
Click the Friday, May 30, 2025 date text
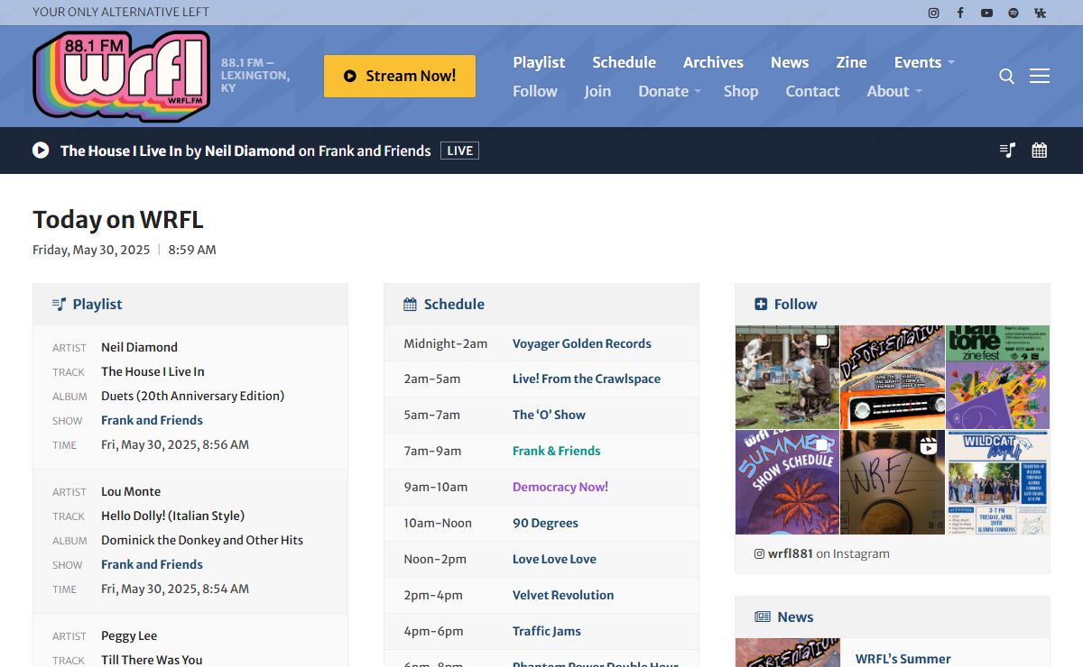(x=91, y=250)
